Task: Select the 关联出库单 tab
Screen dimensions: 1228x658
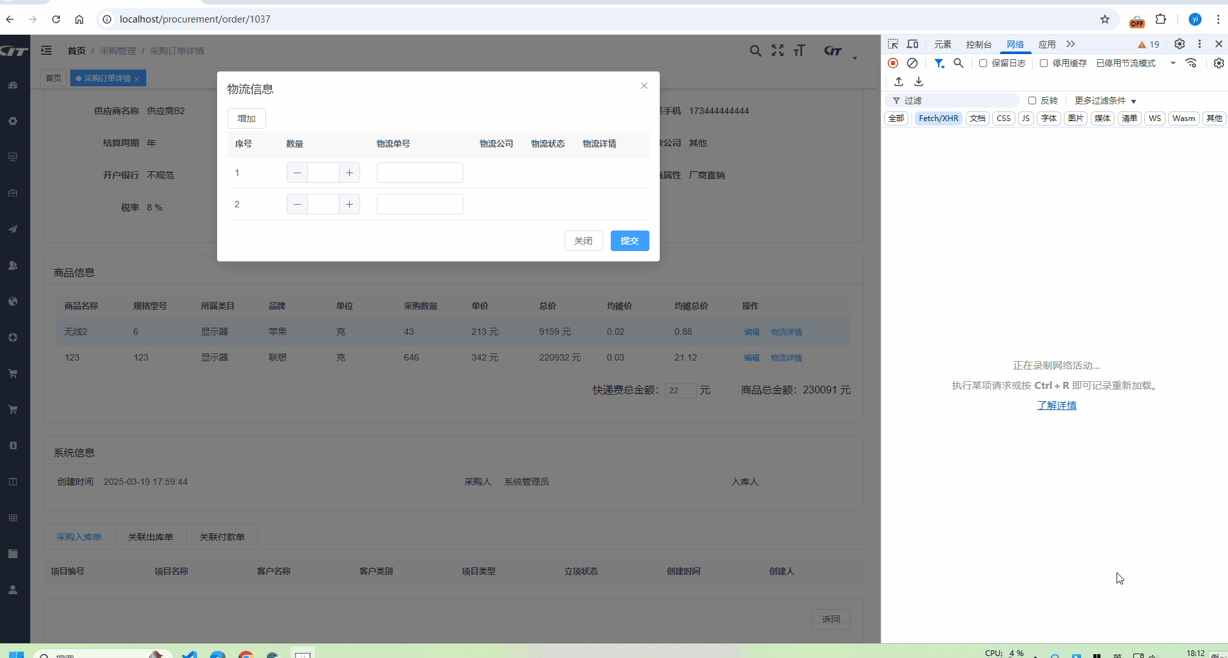Action: [150, 537]
